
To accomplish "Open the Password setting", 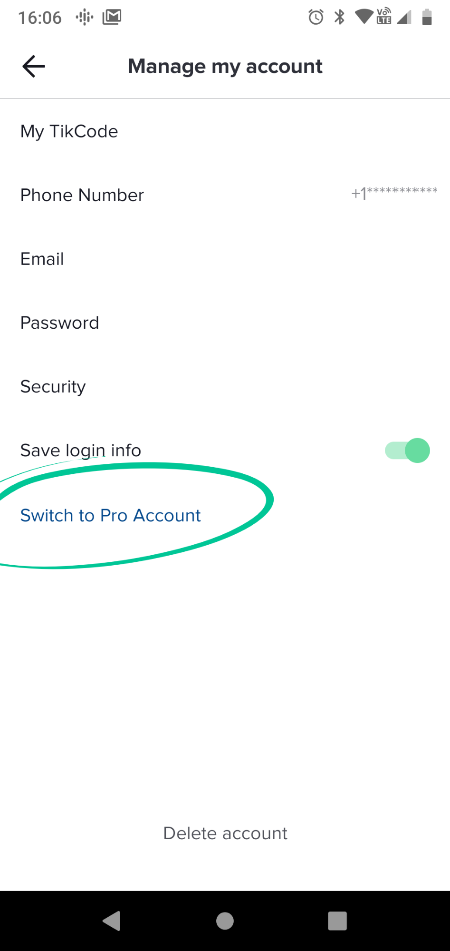I will [225, 323].
